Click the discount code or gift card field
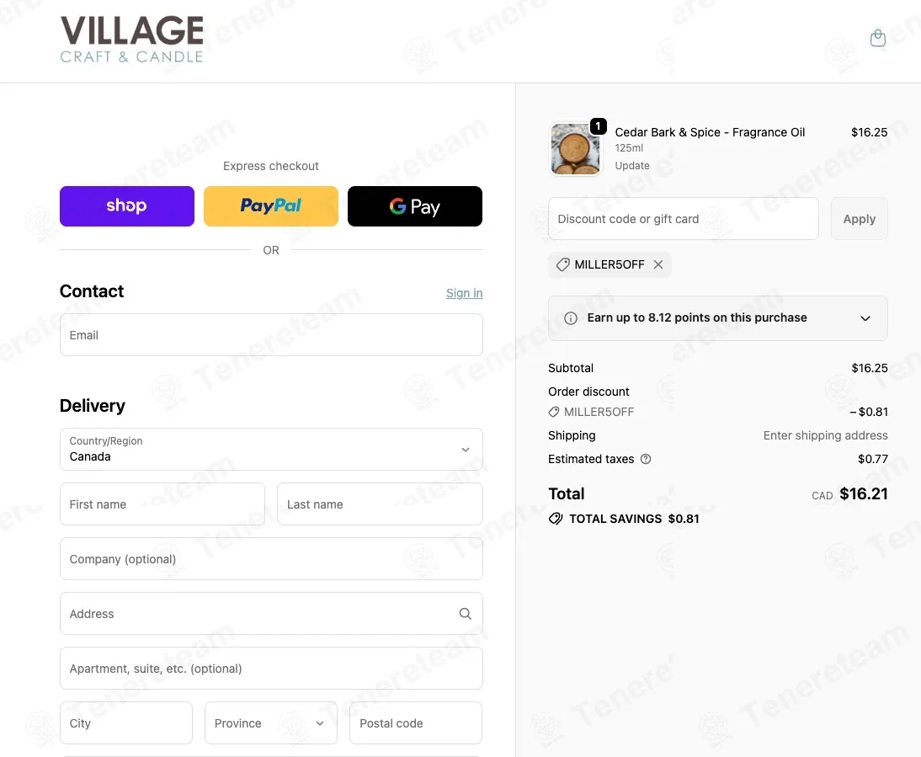Viewport: 921px width, 757px height. pyautogui.click(x=683, y=219)
